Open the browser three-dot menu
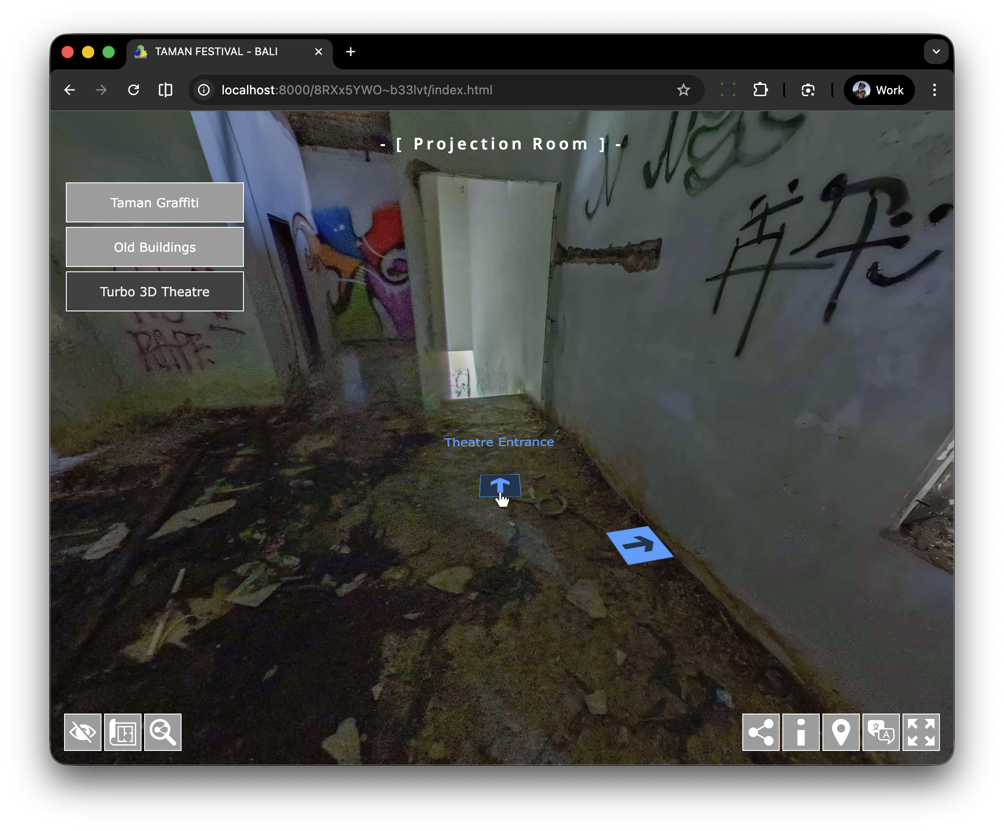The width and height of the screenshot is (1004, 831). [934, 90]
